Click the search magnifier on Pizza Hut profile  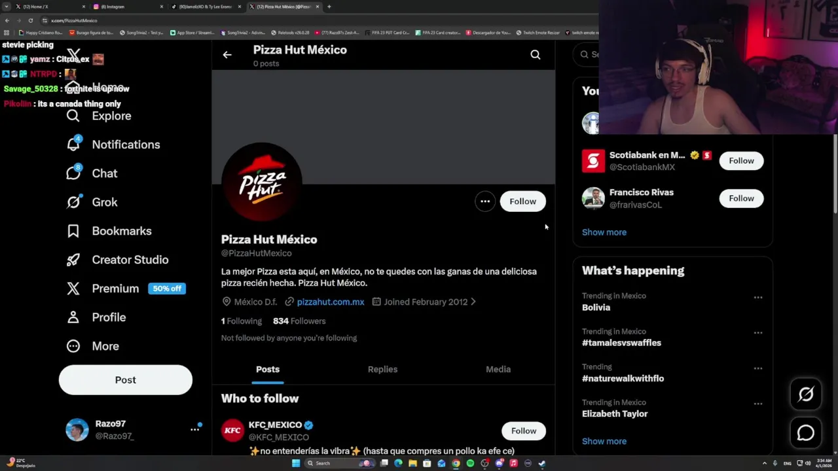click(x=536, y=55)
